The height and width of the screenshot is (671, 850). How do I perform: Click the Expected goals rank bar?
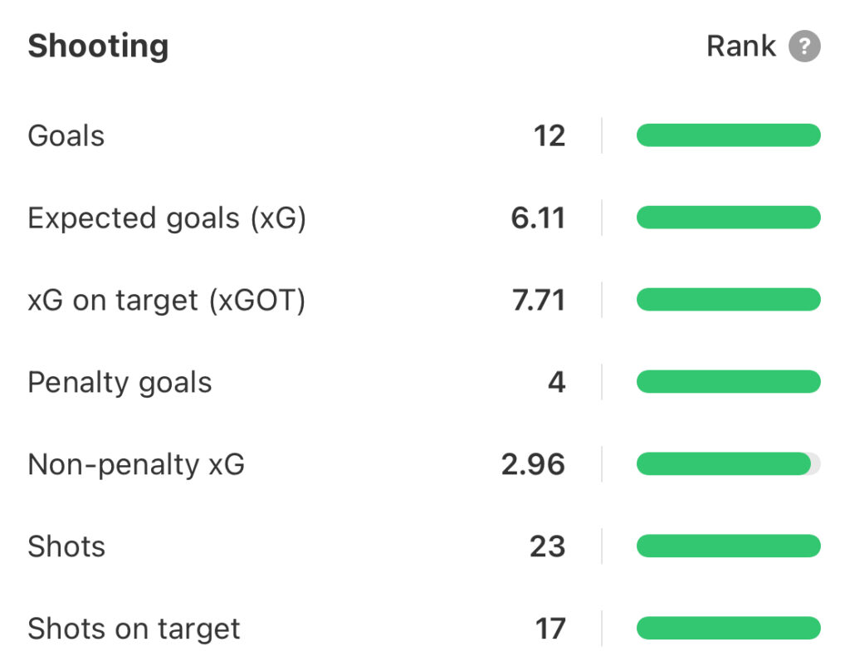[x=728, y=218]
